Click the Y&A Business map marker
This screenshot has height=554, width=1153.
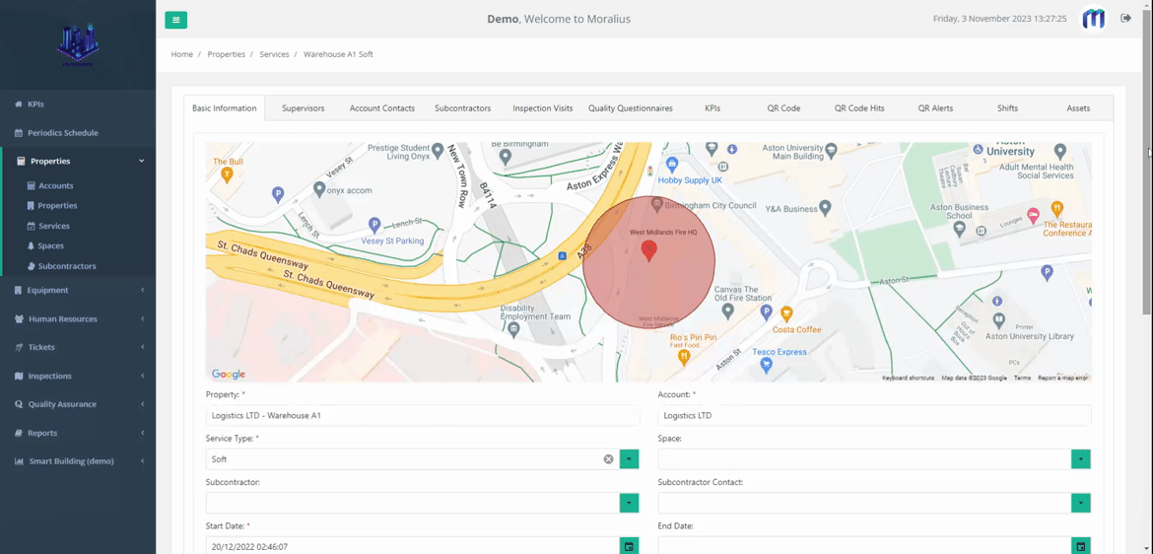(x=825, y=207)
